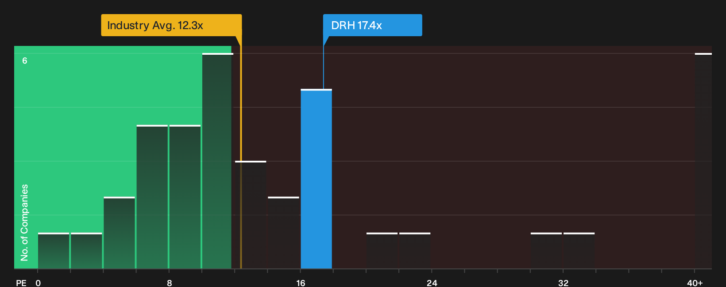Click the x-axis label '40+'
The width and height of the screenshot is (726, 287).
click(x=695, y=283)
